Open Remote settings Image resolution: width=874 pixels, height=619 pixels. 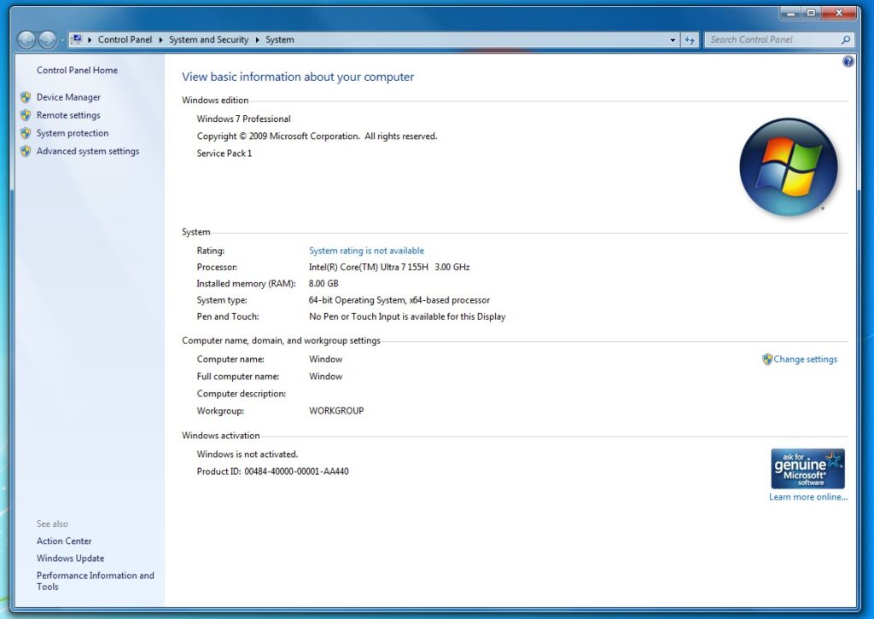(x=68, y=115)
